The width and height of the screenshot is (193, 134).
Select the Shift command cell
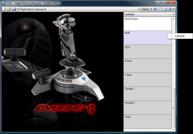click(x=148, y=38)
